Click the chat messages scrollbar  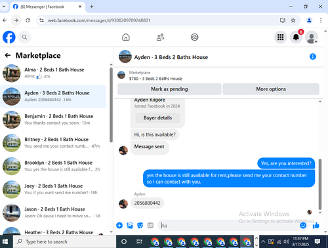(320, 184)
